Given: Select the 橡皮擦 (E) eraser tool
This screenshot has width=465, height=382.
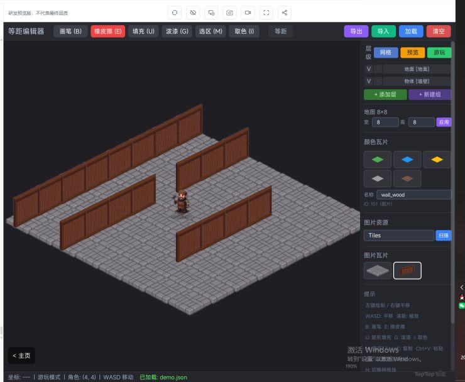Looking at the screenshot, I should (108, 31).
